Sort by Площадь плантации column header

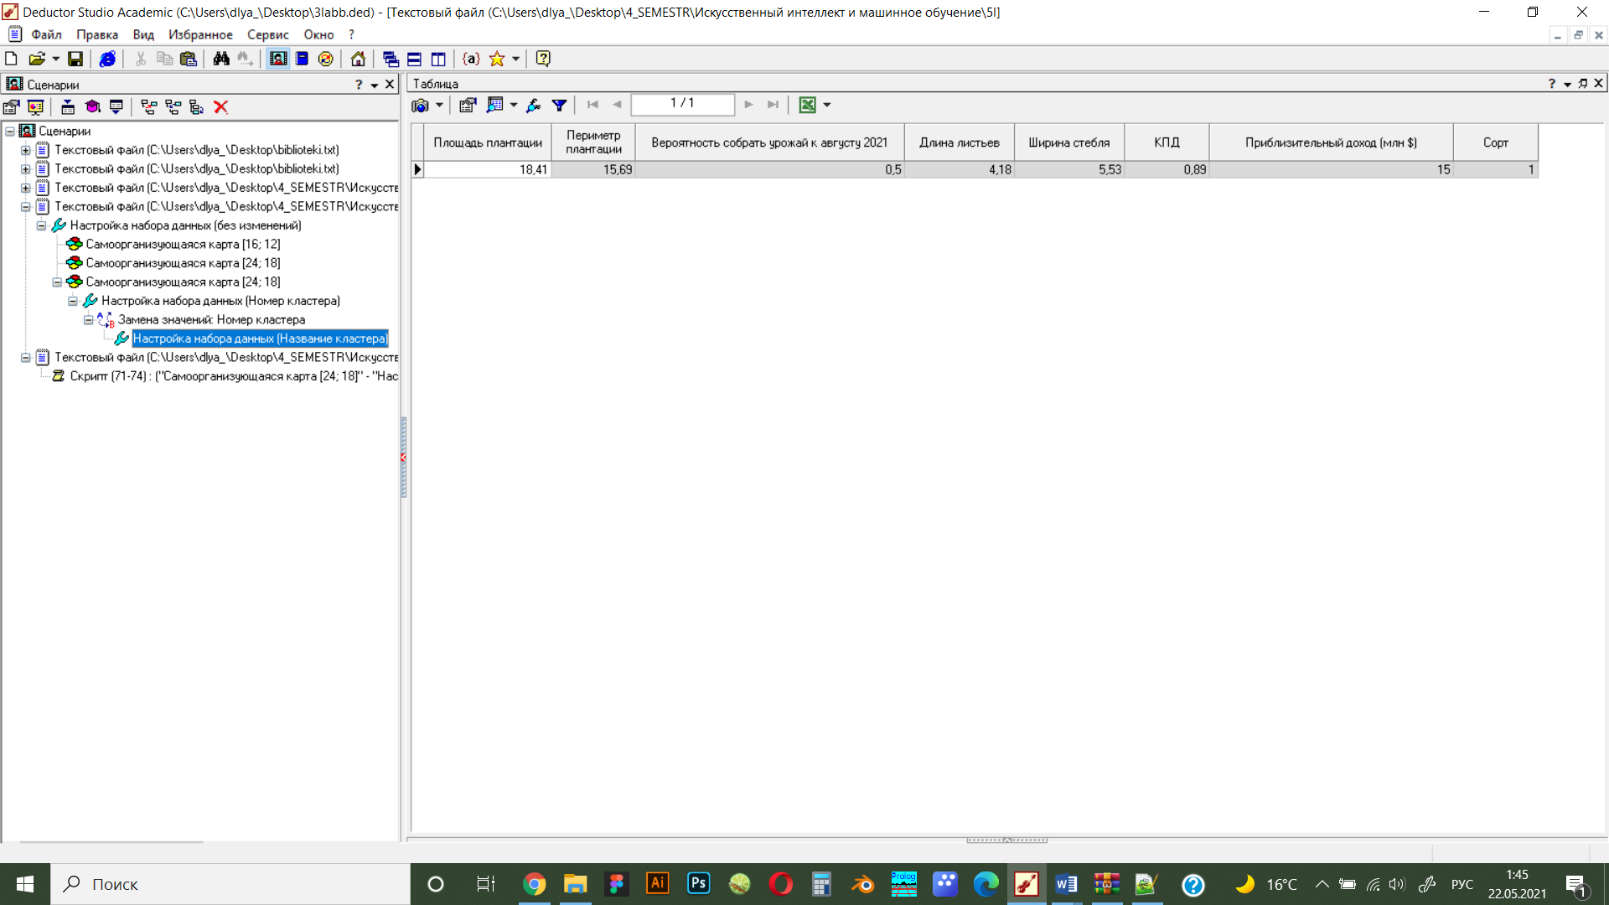pos(487,142)
